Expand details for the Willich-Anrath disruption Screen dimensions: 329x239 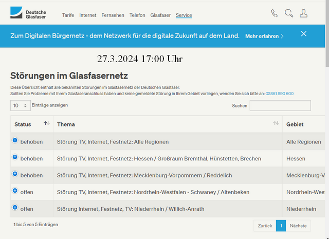pyautogui.click(x=15, y=207)
